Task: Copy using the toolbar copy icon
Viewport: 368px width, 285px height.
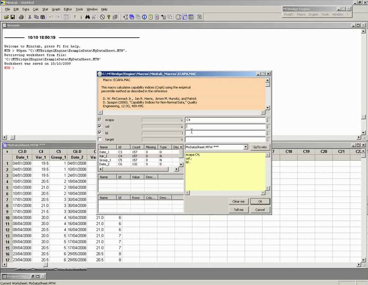Action: coord(36,17)
